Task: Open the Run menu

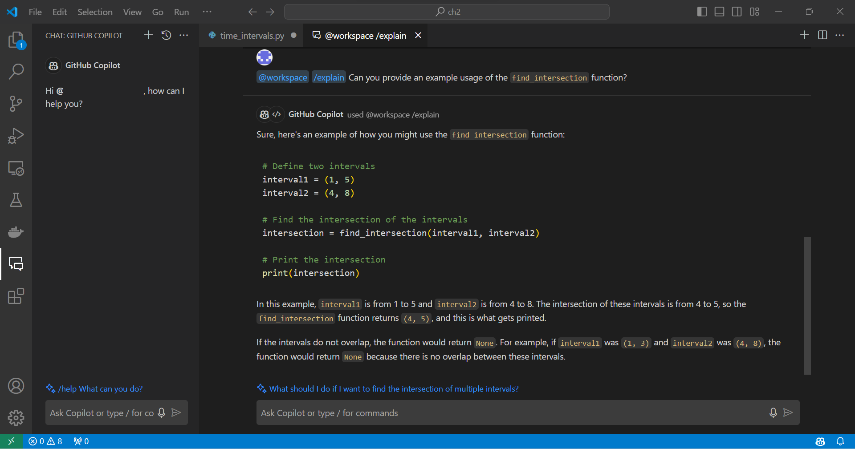Action: [x=181, y=12]
